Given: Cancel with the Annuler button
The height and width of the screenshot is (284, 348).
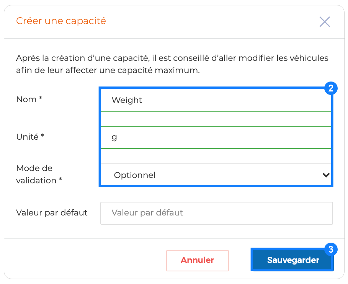Looking at the screenshot, I should tap(198, 261).
